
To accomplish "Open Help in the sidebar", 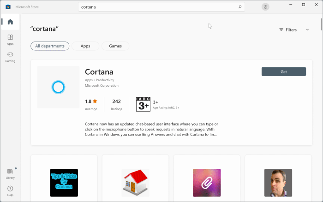I will 10,191.
